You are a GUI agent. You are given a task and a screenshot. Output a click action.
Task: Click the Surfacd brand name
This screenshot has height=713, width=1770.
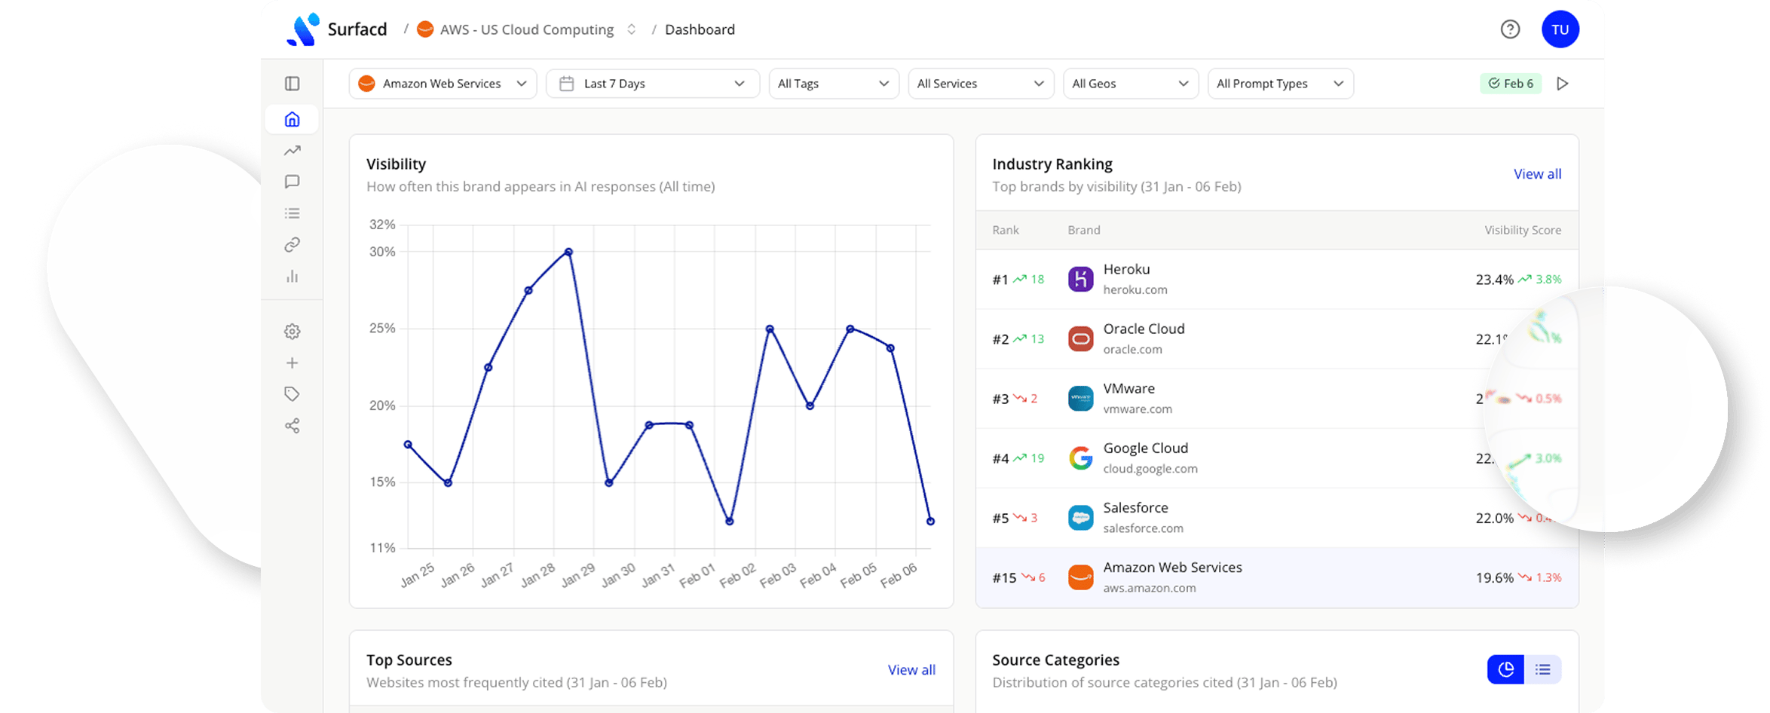(357, 29)
